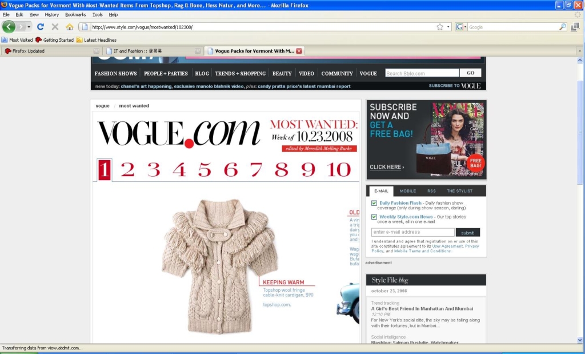Click the Vogue magazine free bag ad
This screenshot has height=354, width=585.
[x=426, y=140]
